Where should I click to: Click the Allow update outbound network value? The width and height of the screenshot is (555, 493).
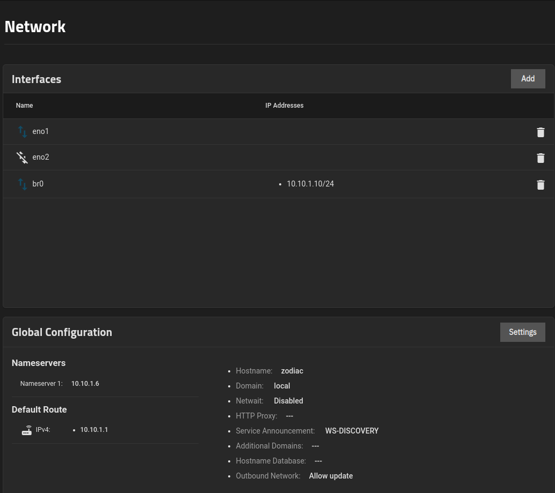(x=331, y=476)
